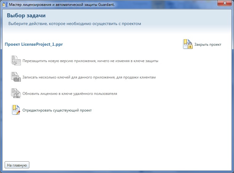
Task: Click the "Выбор задачи" heading
Action: click(24, 15)
